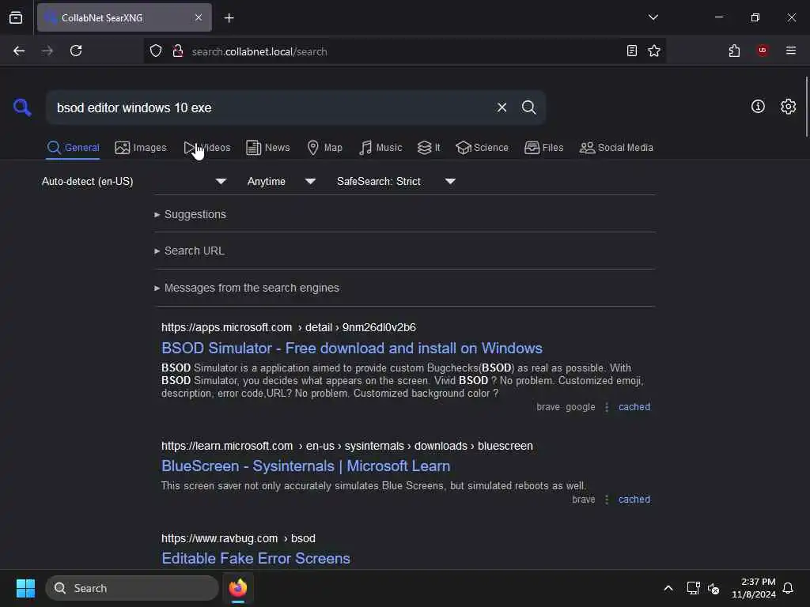
Task: Click the learn.microsoft.com result URL
Action: tap(346, 446)
